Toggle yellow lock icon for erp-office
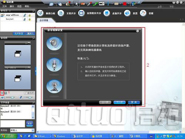The height and width of the screenshot is (139, 185). point(30,16)
